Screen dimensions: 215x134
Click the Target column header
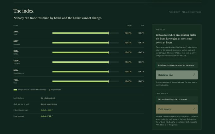[129, 25]
